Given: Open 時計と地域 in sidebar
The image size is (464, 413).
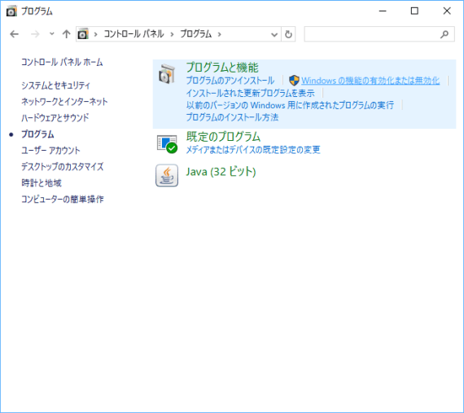Looking at the screenshot, I should coord(42,183).
